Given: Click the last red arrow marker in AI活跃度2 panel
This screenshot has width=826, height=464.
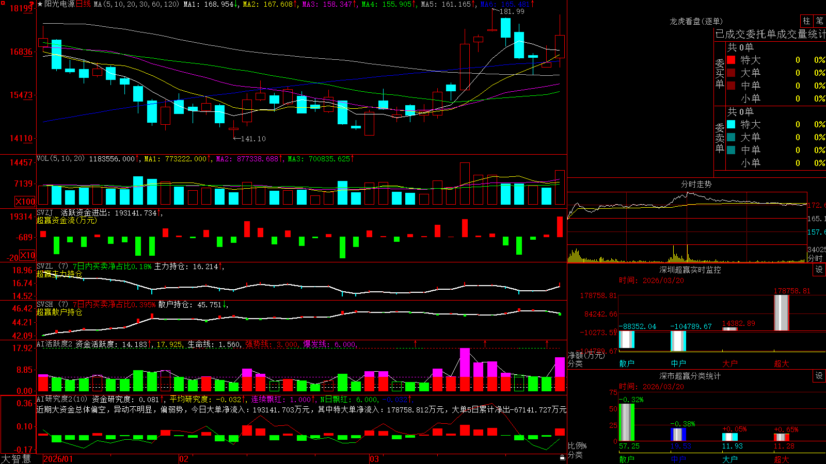Looking at the screenshot, I should click(x=547, y=343).
